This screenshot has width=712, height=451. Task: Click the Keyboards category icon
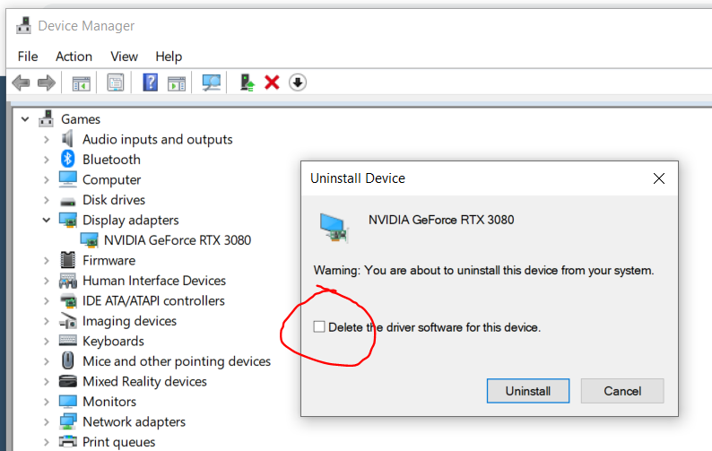click(x=67, y=341)
